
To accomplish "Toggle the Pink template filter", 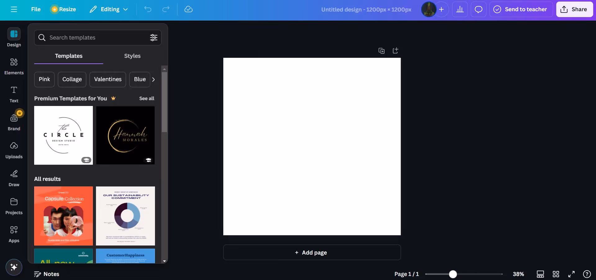I will point(44,80).
